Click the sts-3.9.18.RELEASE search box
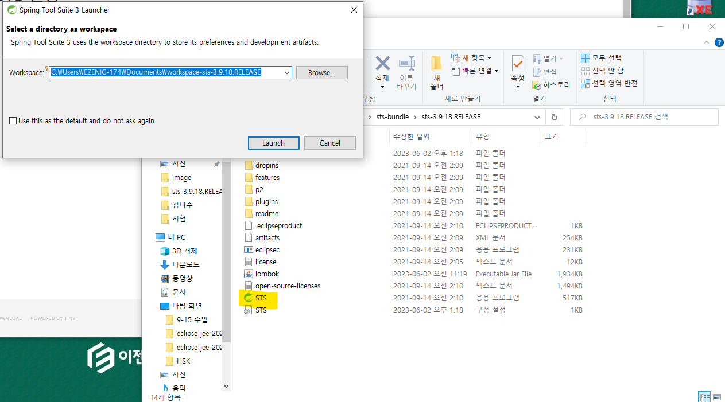The image size is (725, 402). [644, 117]
